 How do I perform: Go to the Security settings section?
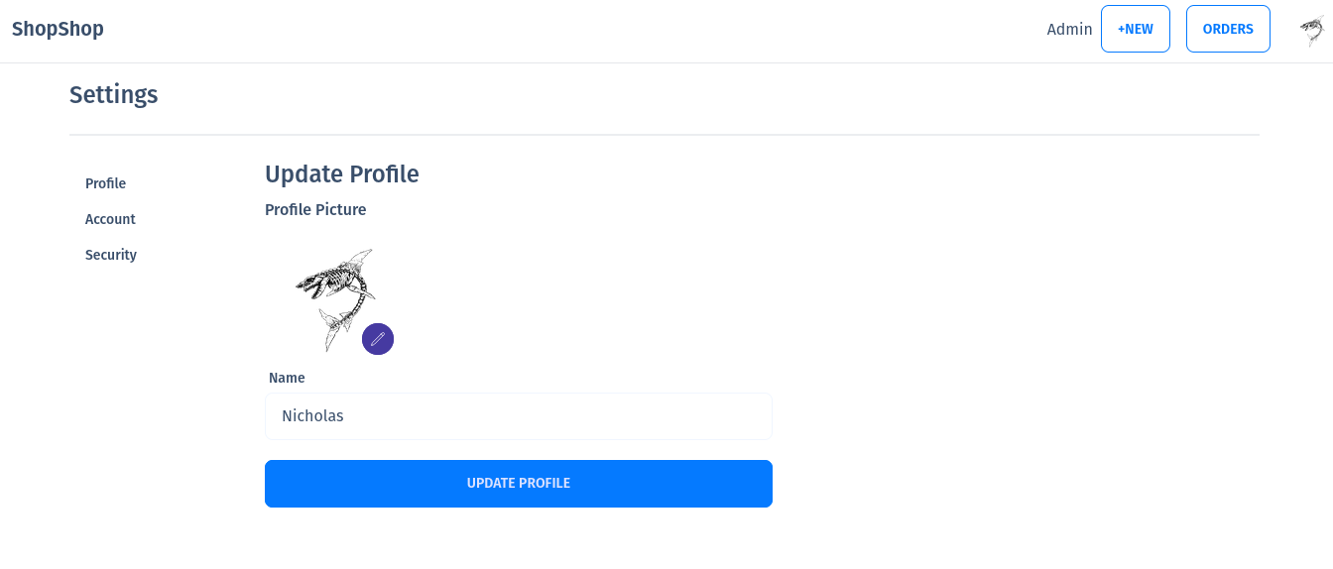click(111, 255)
